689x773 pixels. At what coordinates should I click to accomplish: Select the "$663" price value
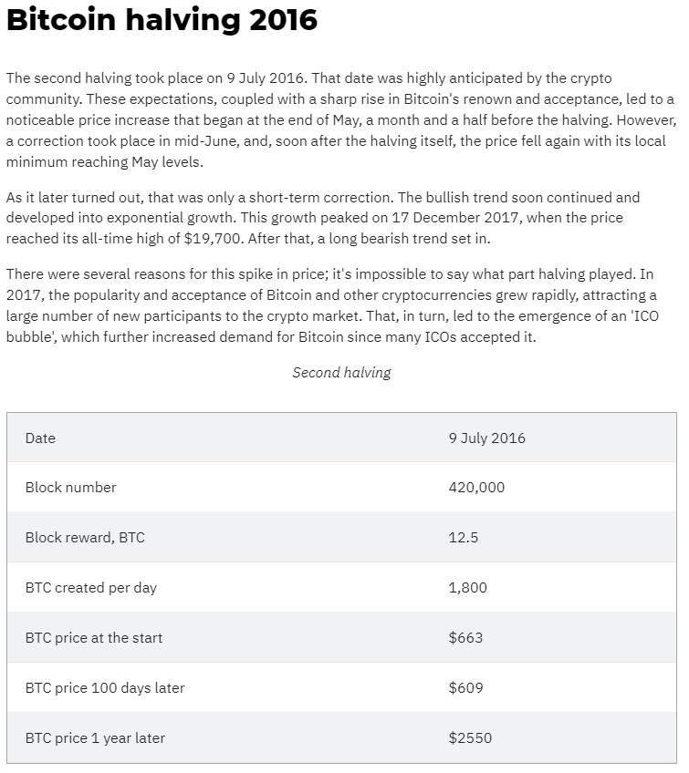coord(465,637)
